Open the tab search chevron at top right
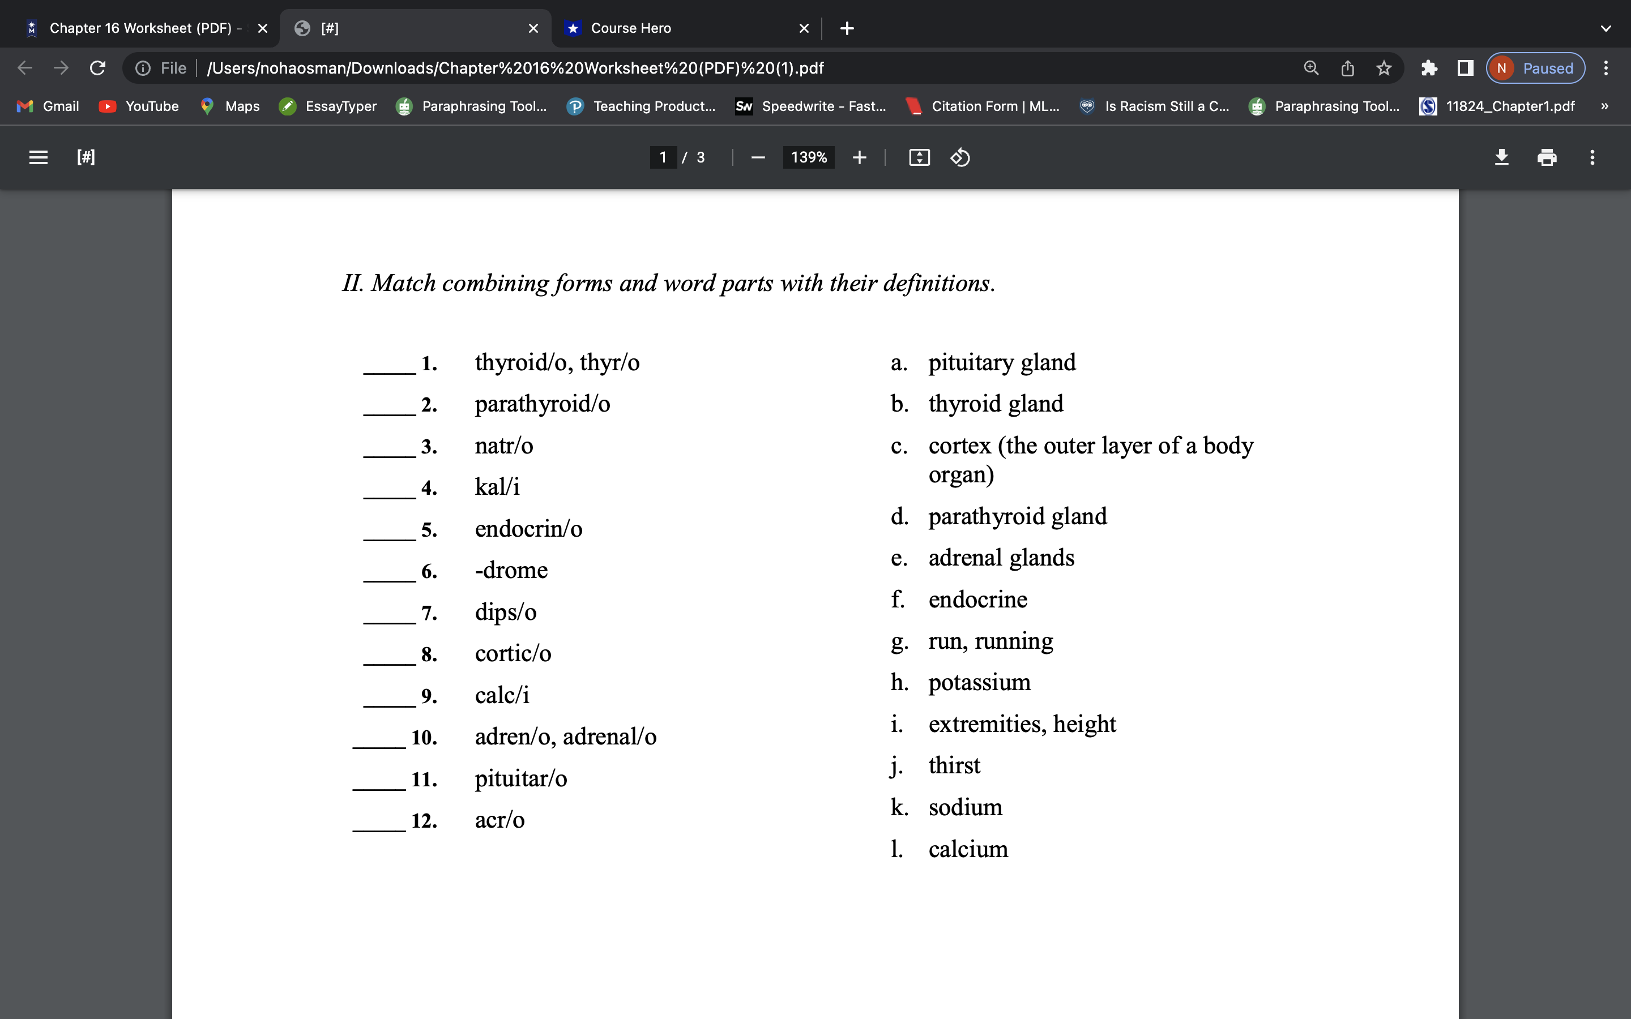The width and height of the screenshot is (1631, 1019). point(1606,28)
